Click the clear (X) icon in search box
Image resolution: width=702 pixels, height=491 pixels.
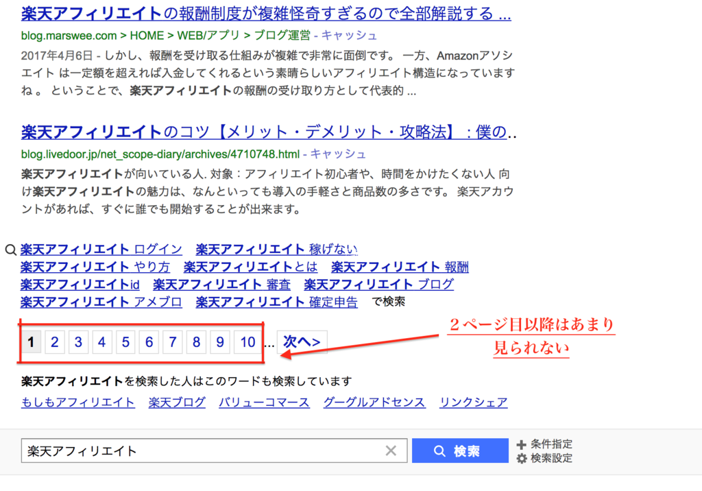391,451
